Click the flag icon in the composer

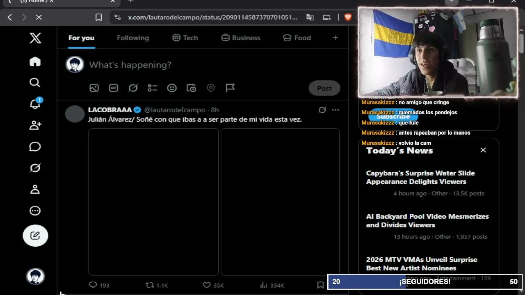[230, 88]
